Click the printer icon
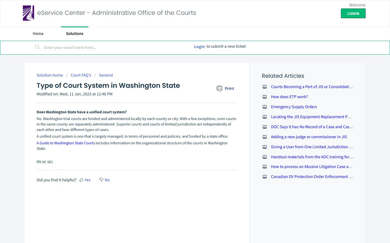 (x=219, y=88)
